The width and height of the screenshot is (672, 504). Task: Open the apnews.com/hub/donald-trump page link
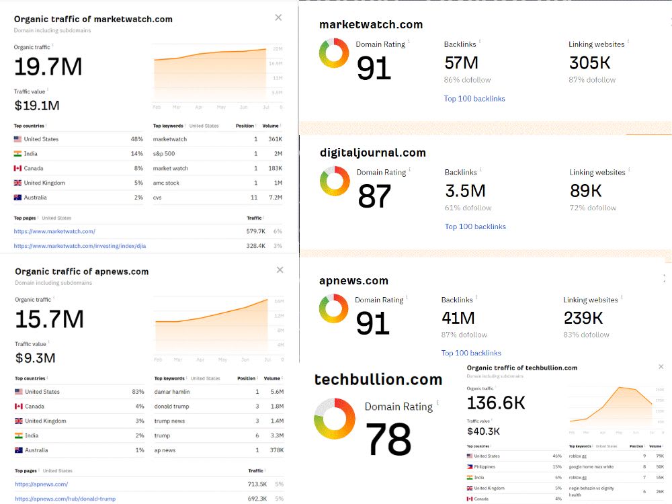click(65, 499)
